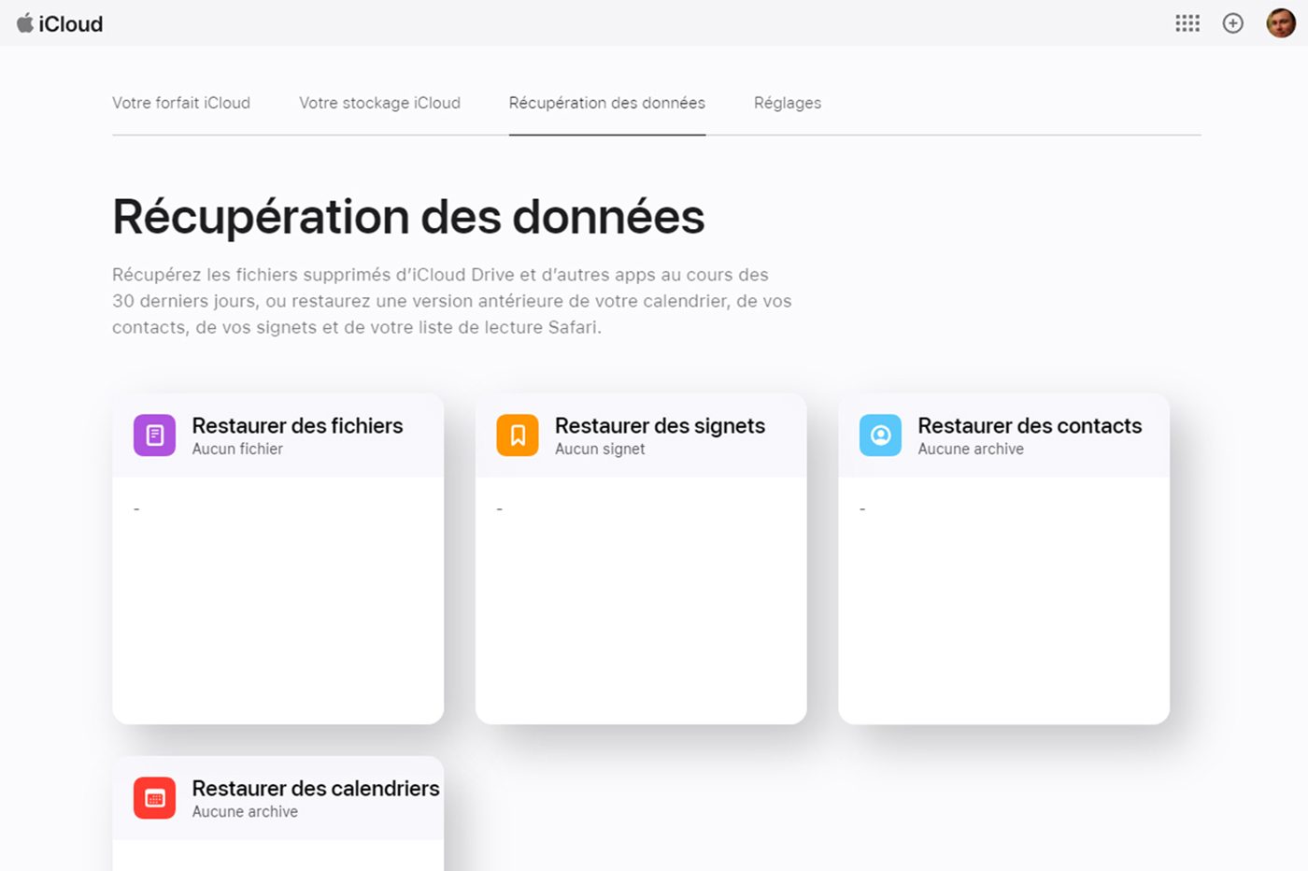The height and width of the screenshot is (871, 1308).
Task: Open Restaurer des calendriers card title
Action: pos(316,788)
